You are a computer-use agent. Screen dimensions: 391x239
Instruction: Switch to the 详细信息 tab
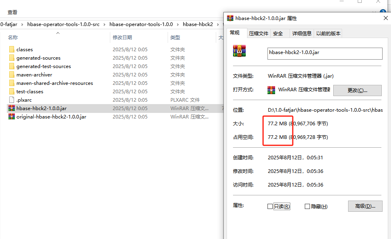(x=302, y=33)
